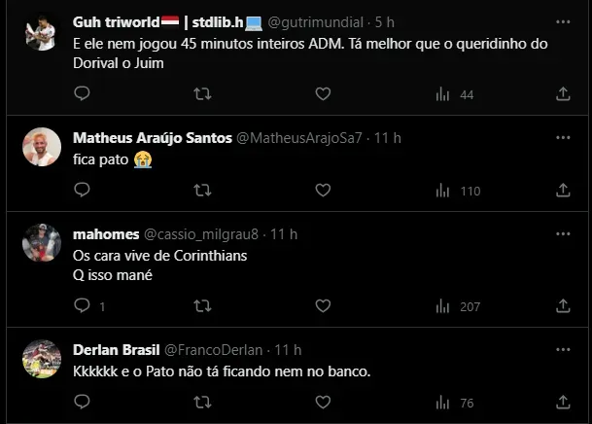Open @FrancoDerlan handle link
Image resolution: width=592 pixels, height=424 pixels.
[x=212, y=350]
